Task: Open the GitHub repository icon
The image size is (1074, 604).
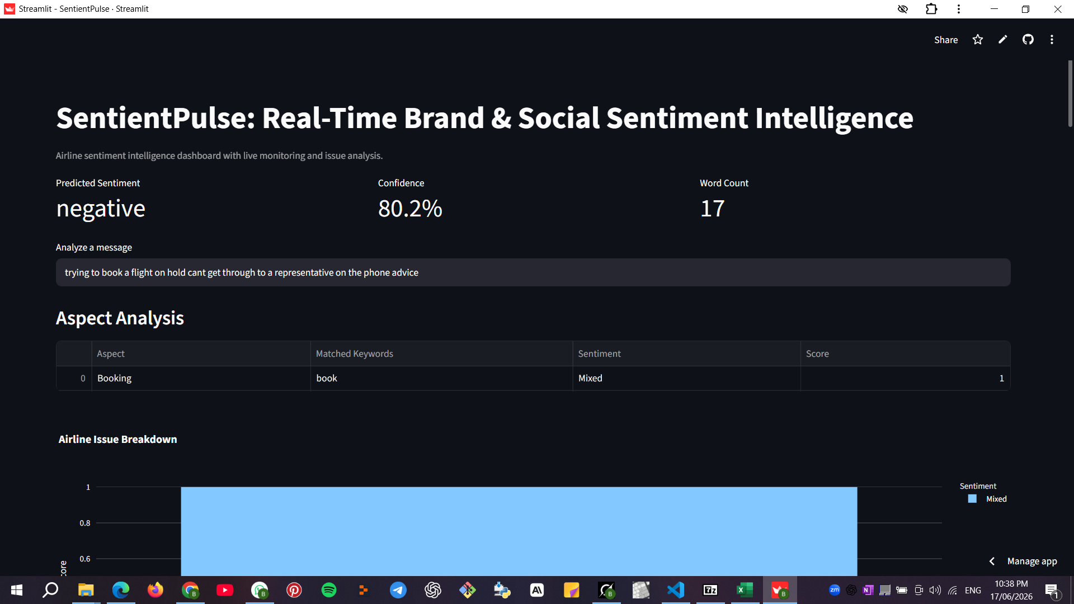Action: click(1028, 40)
